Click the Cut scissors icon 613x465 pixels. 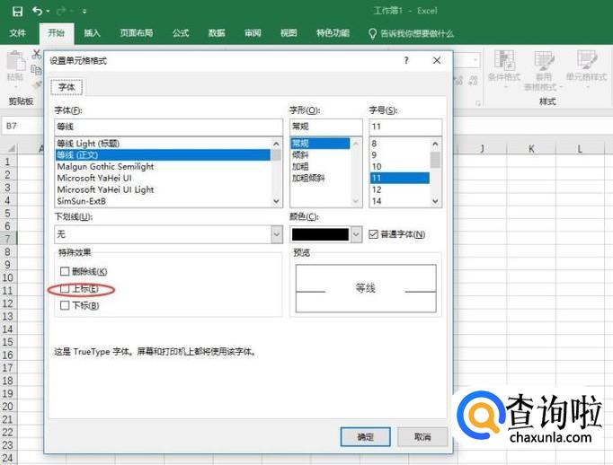37,54
